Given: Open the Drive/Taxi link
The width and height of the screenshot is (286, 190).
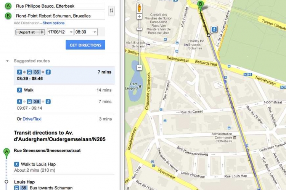Looking at the screenshot, I should pos(32,119).
